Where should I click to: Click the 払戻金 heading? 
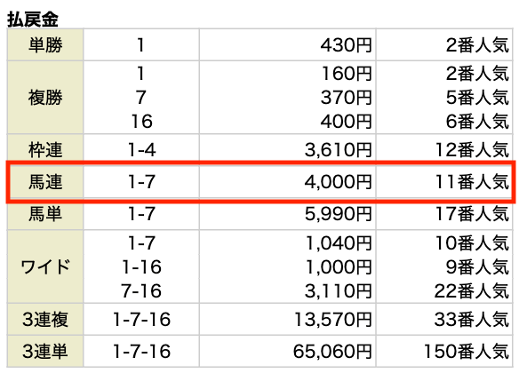[x=33, y=20]
